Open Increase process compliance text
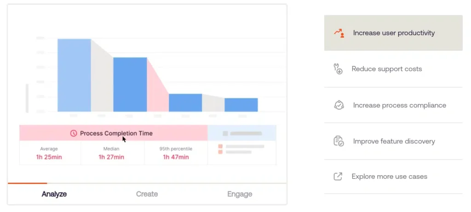This screenshot has width=471, height=212. (399, 105)
